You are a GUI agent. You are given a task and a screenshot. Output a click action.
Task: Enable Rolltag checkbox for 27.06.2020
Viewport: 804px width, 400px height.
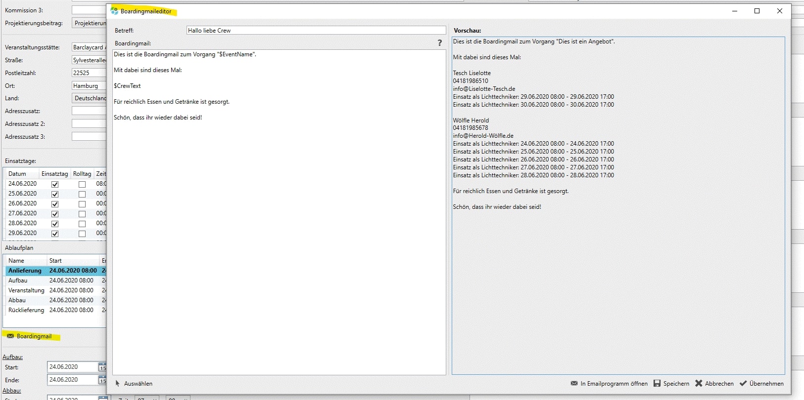coord(82,214)
